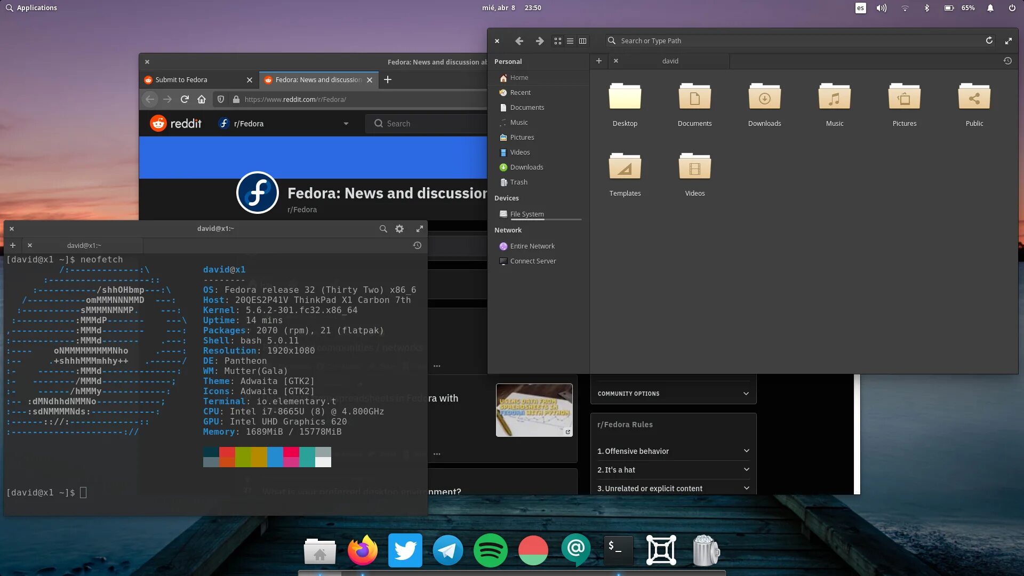Click the list view icon in file manager
Viewport: 1024px width, 576px height.
coord(570,40)
